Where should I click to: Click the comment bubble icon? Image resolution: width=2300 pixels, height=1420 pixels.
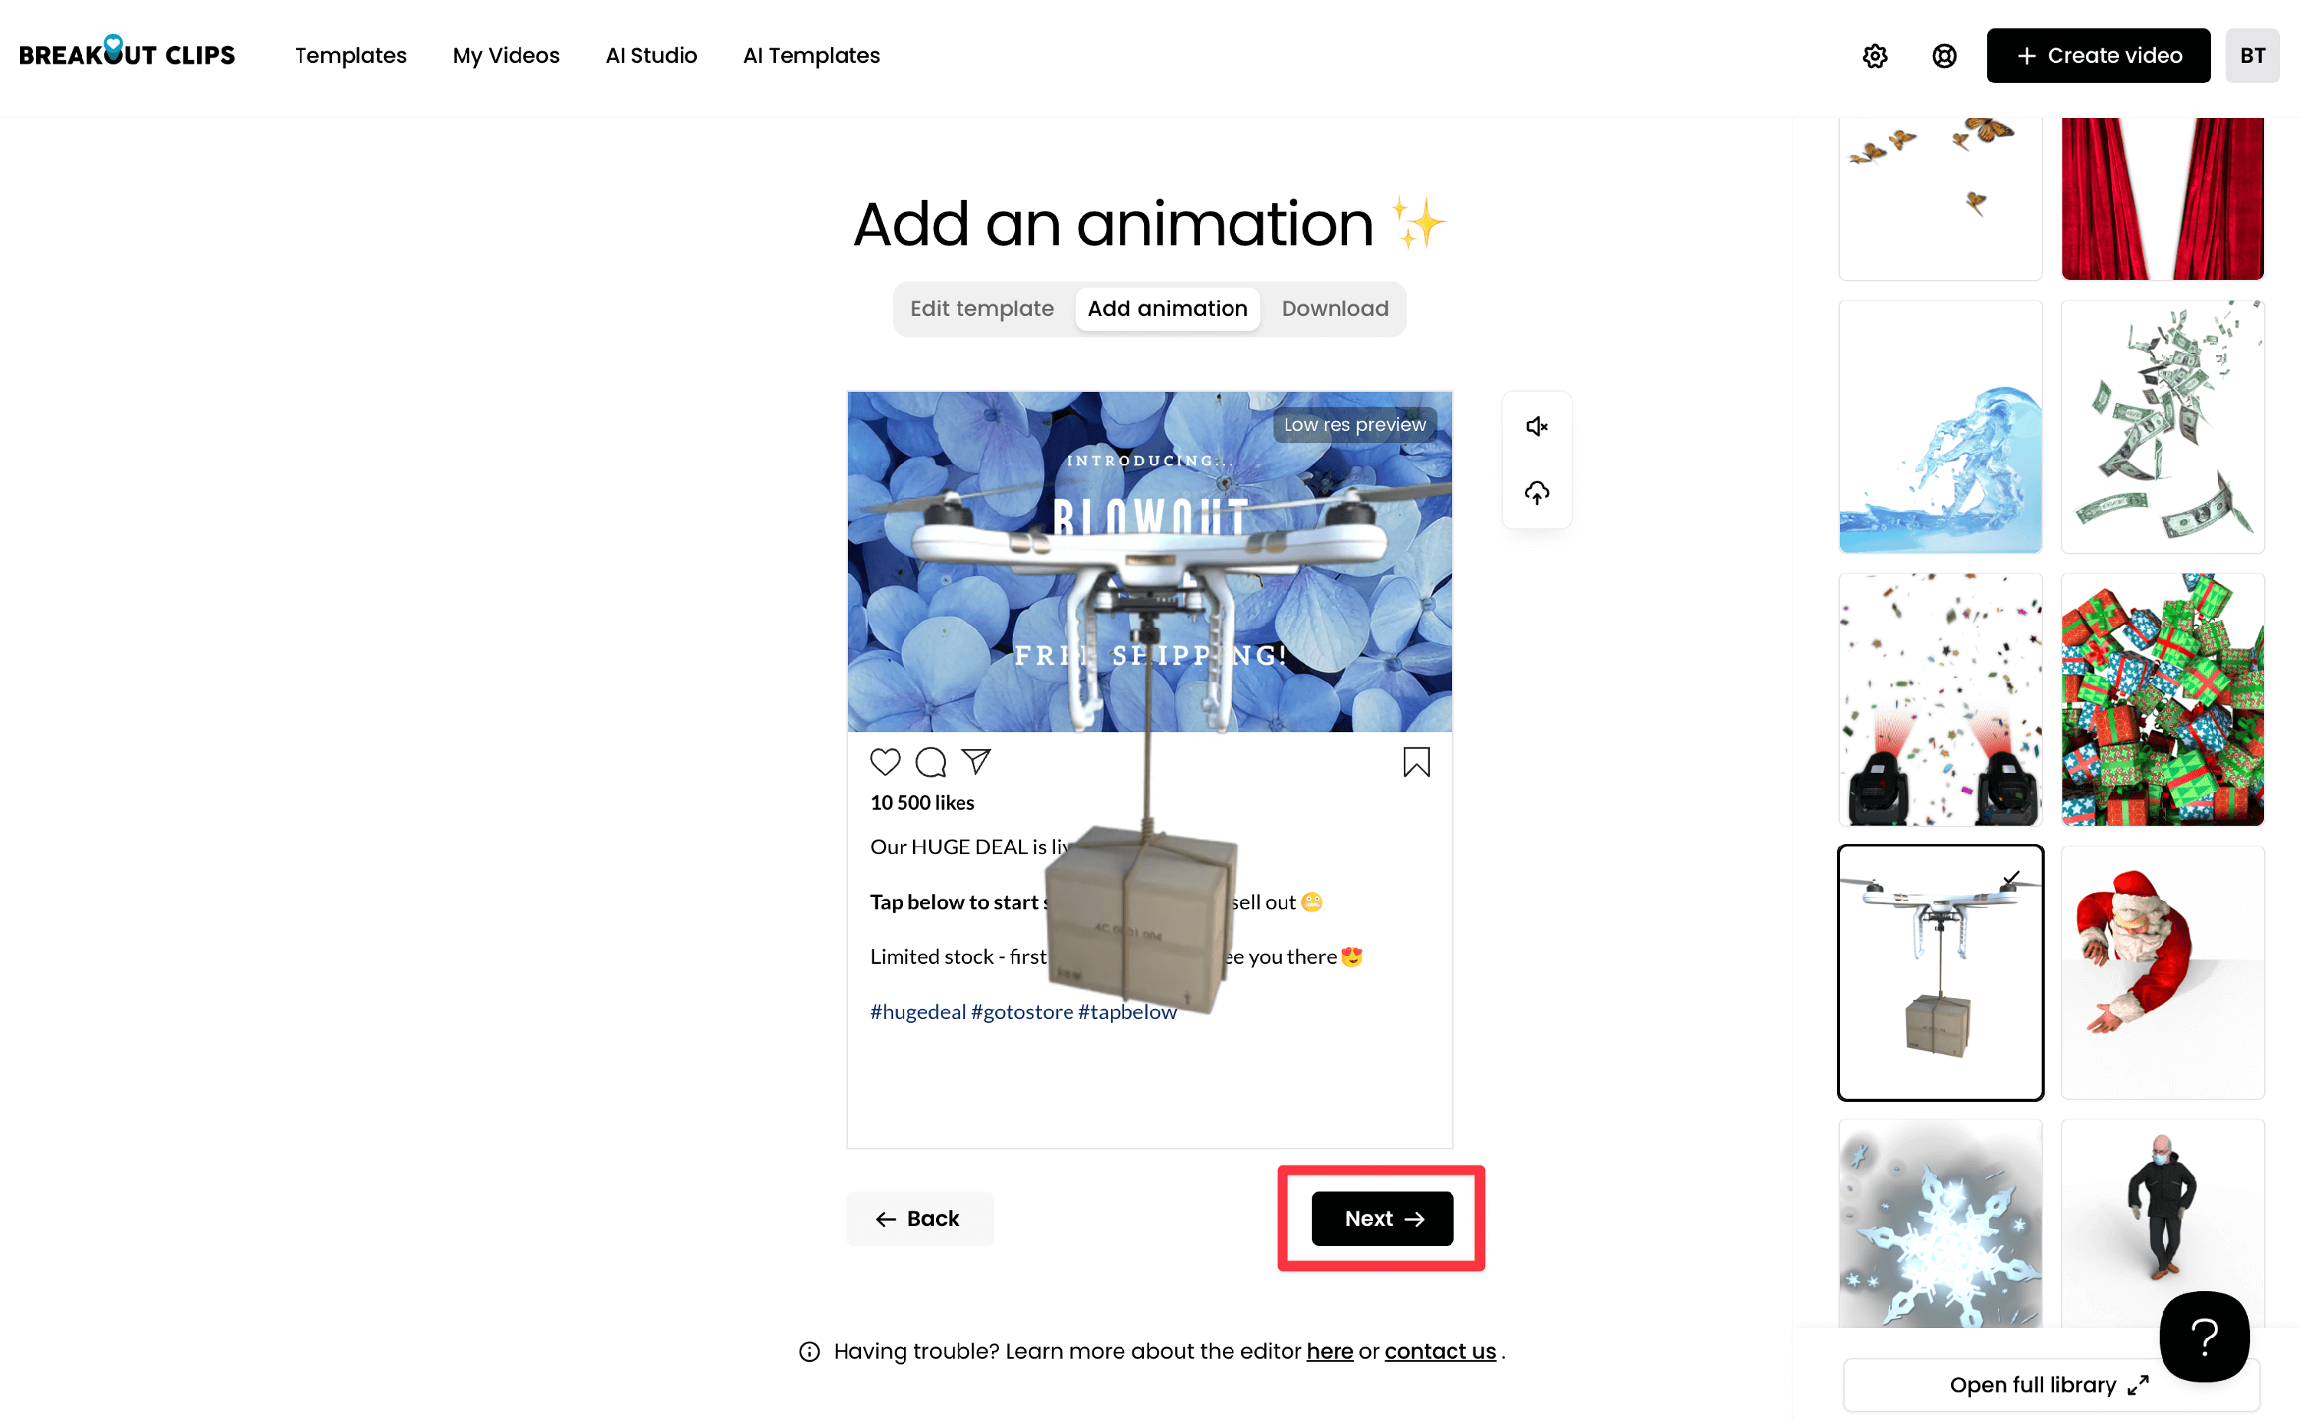pos(930,761)
